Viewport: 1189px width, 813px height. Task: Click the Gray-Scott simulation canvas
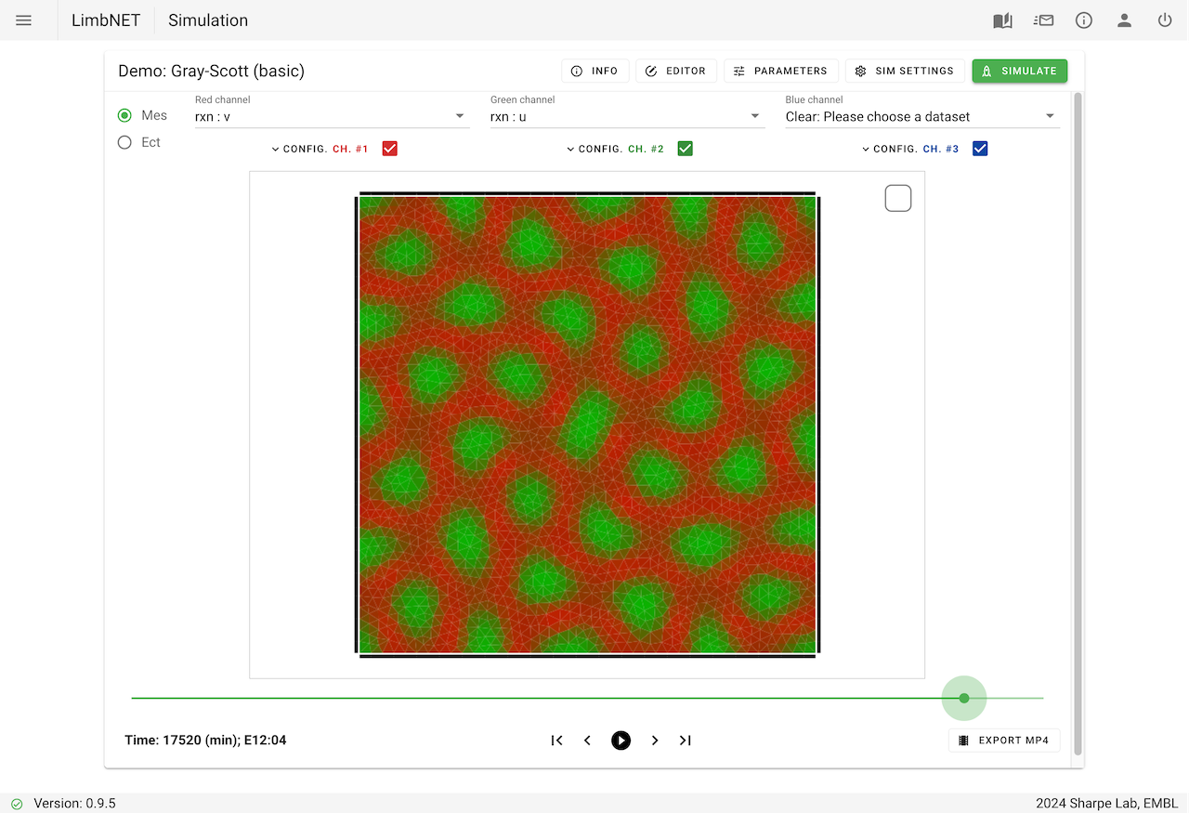coord(587,425)
